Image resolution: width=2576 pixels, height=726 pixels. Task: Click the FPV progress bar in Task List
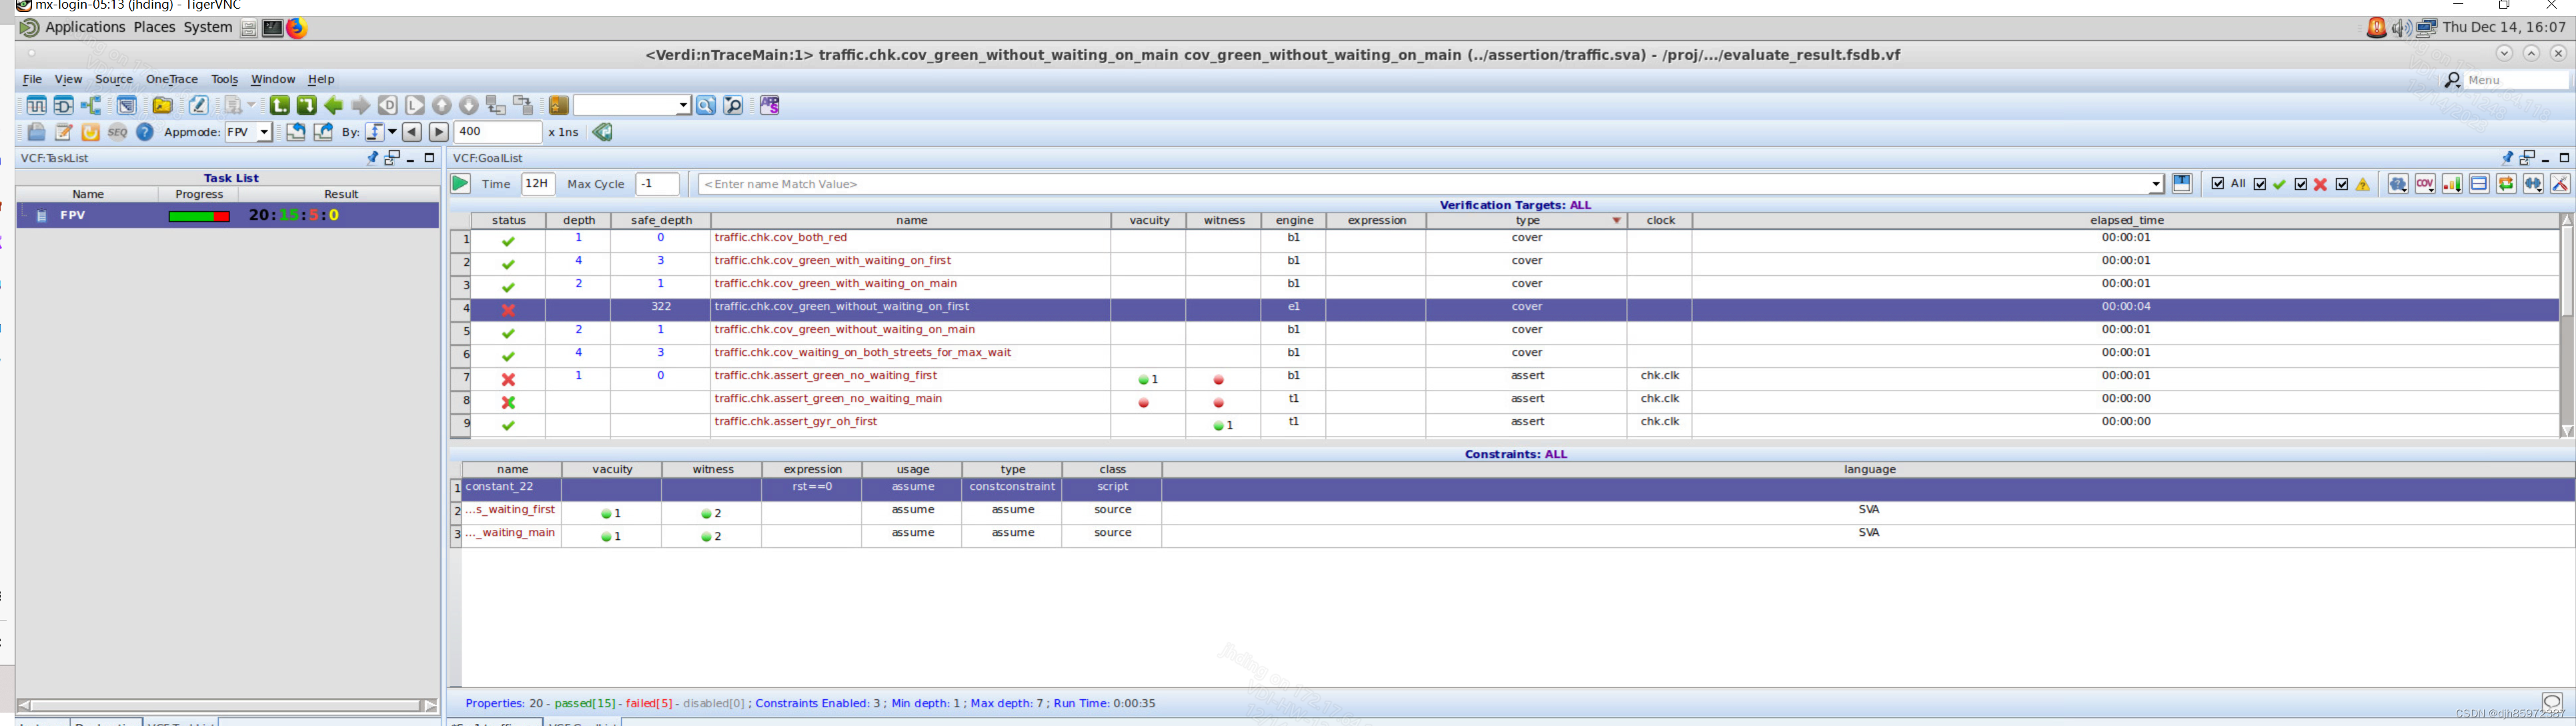(200, 215)
